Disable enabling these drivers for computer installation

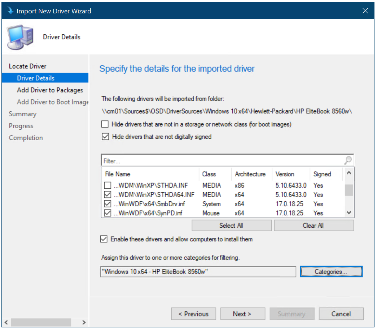pyautogui.click(x=104, y=239)
